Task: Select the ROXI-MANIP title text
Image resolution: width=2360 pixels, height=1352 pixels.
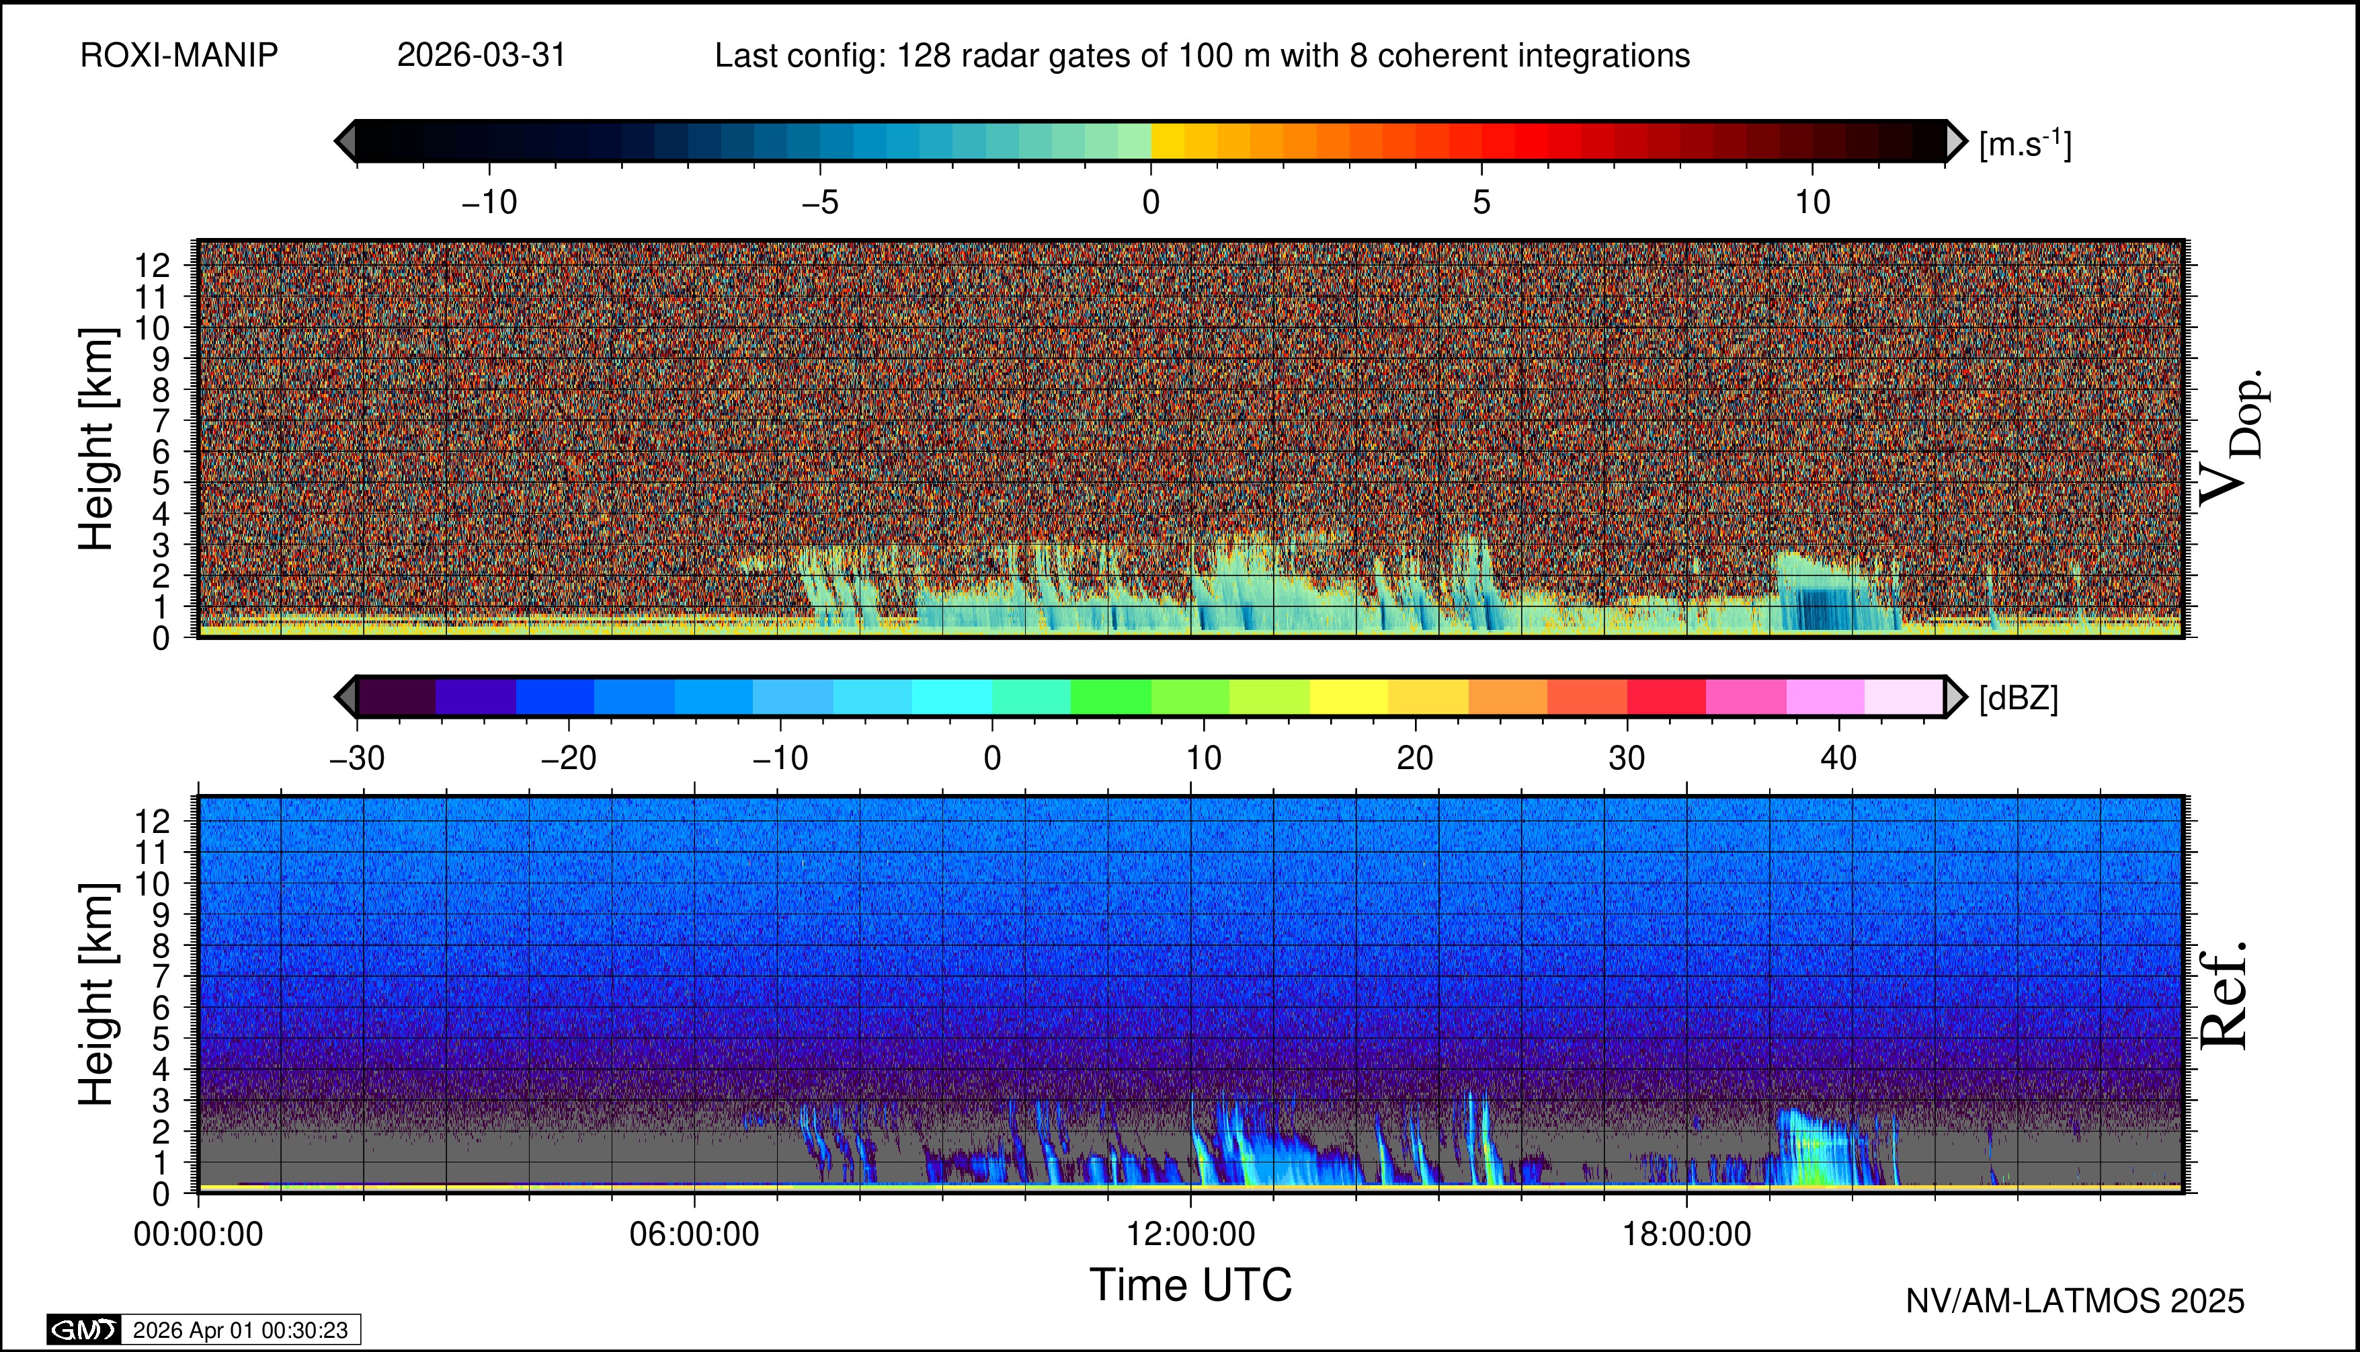Action: pos(179,56)
